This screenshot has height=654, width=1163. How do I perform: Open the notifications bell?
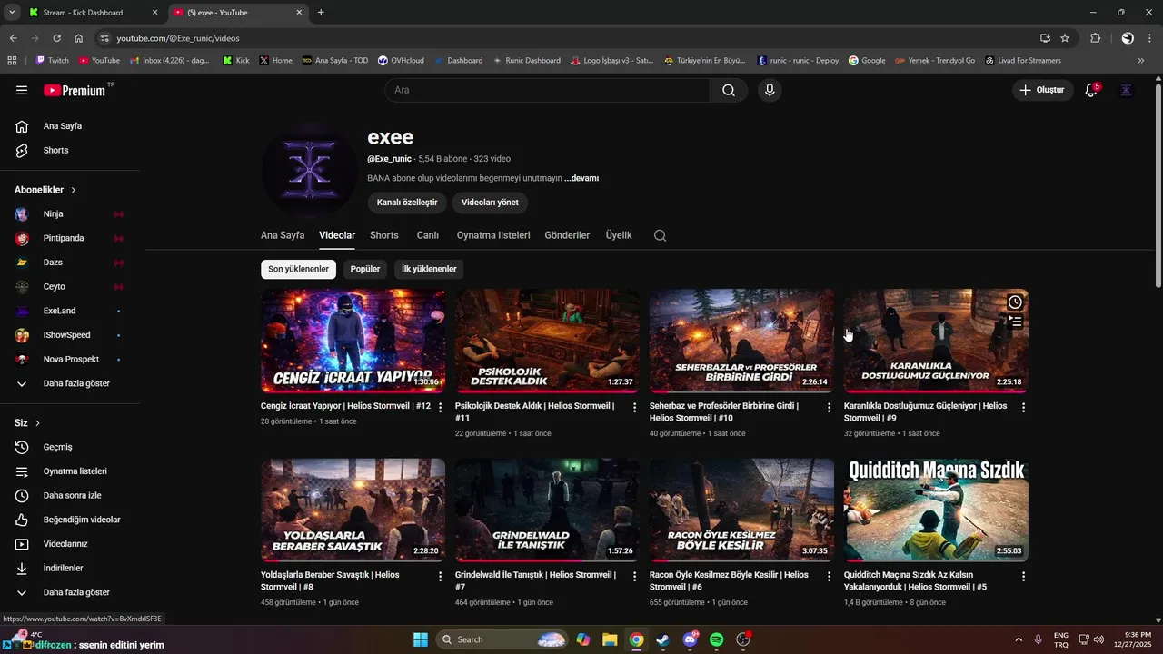click(x=1091, y=90)
